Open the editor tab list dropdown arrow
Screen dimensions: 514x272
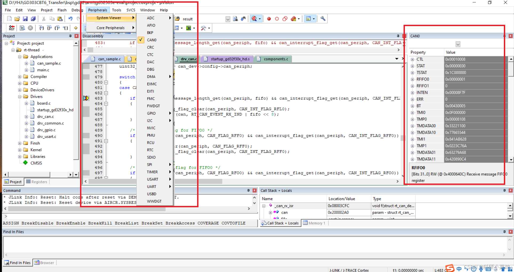coord(397,59)
